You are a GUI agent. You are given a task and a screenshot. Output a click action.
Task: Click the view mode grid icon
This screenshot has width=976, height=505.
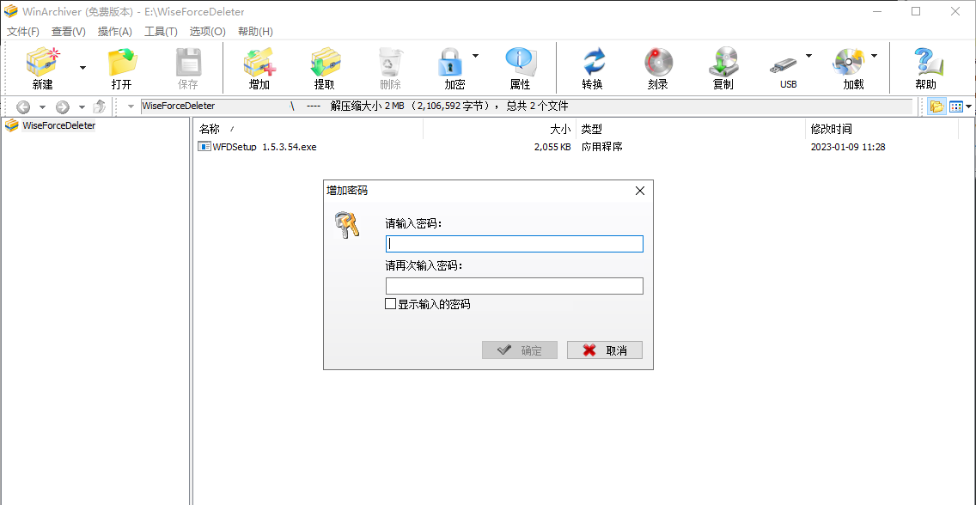[956, 106]
